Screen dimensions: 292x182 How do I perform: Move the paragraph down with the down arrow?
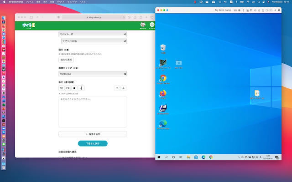click(x=124, y=88)
